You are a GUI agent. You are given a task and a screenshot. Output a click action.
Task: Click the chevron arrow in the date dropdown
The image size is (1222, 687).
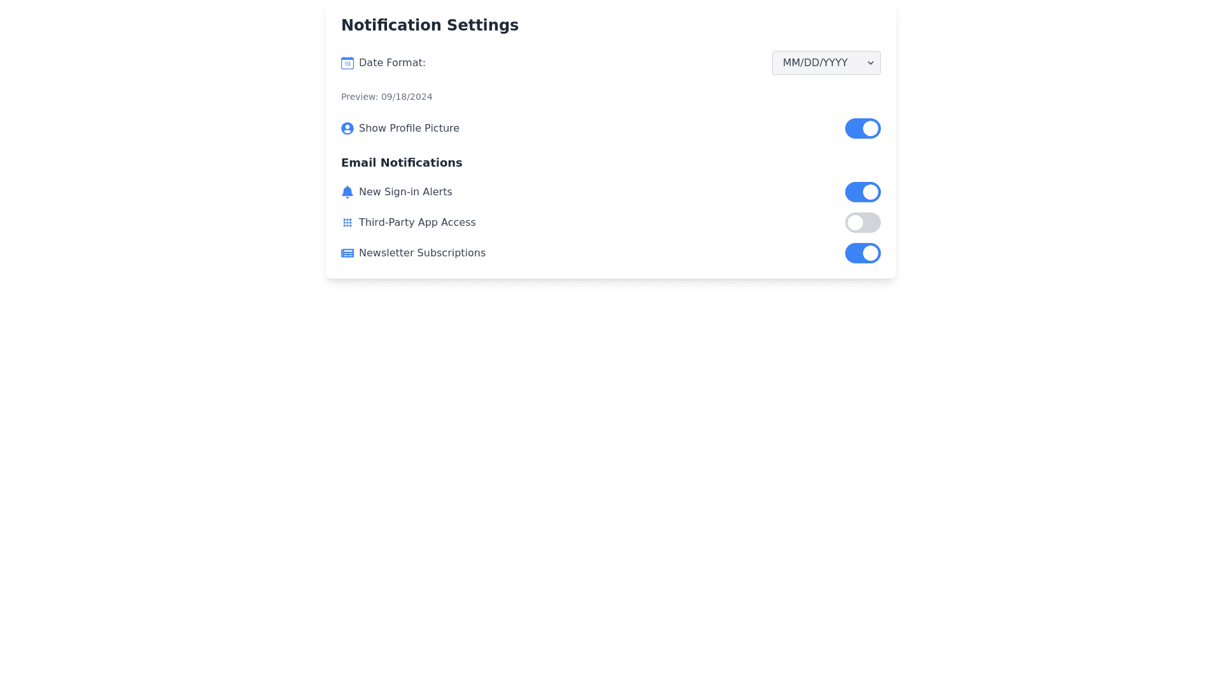(871, 63)
